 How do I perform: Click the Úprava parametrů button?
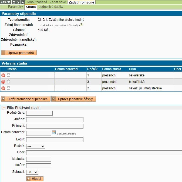point(19,53)
